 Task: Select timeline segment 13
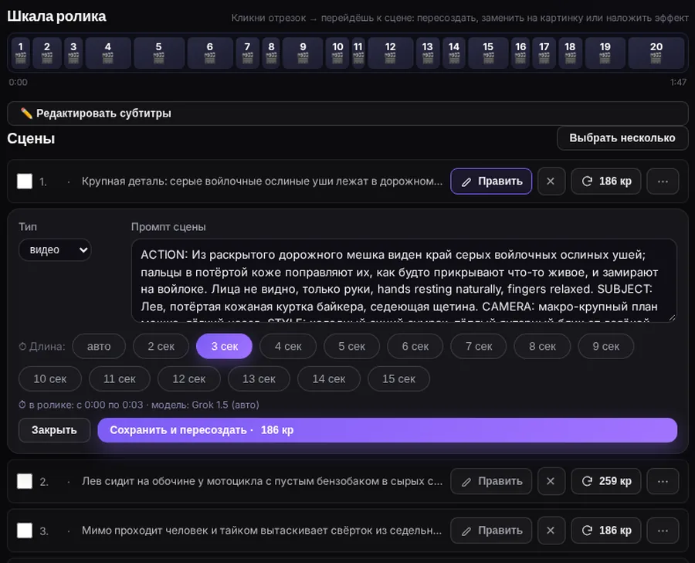pyautogui.click(x=427, y=53)
